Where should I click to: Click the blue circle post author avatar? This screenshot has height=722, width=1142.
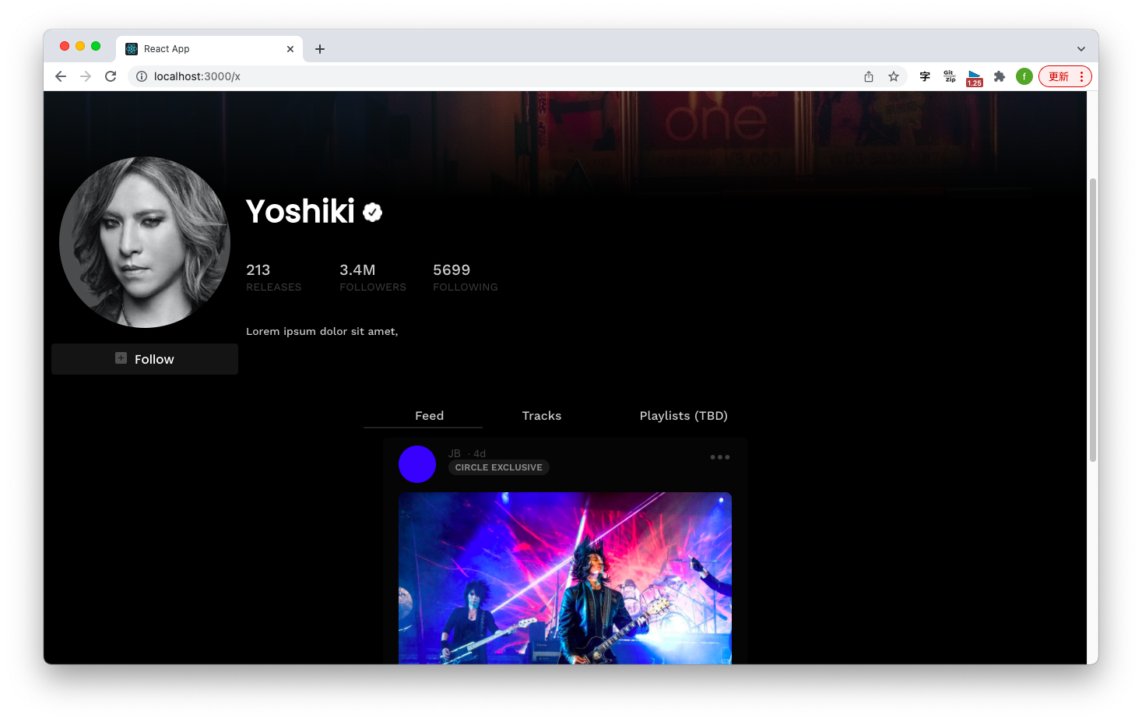tap(417, 464)
